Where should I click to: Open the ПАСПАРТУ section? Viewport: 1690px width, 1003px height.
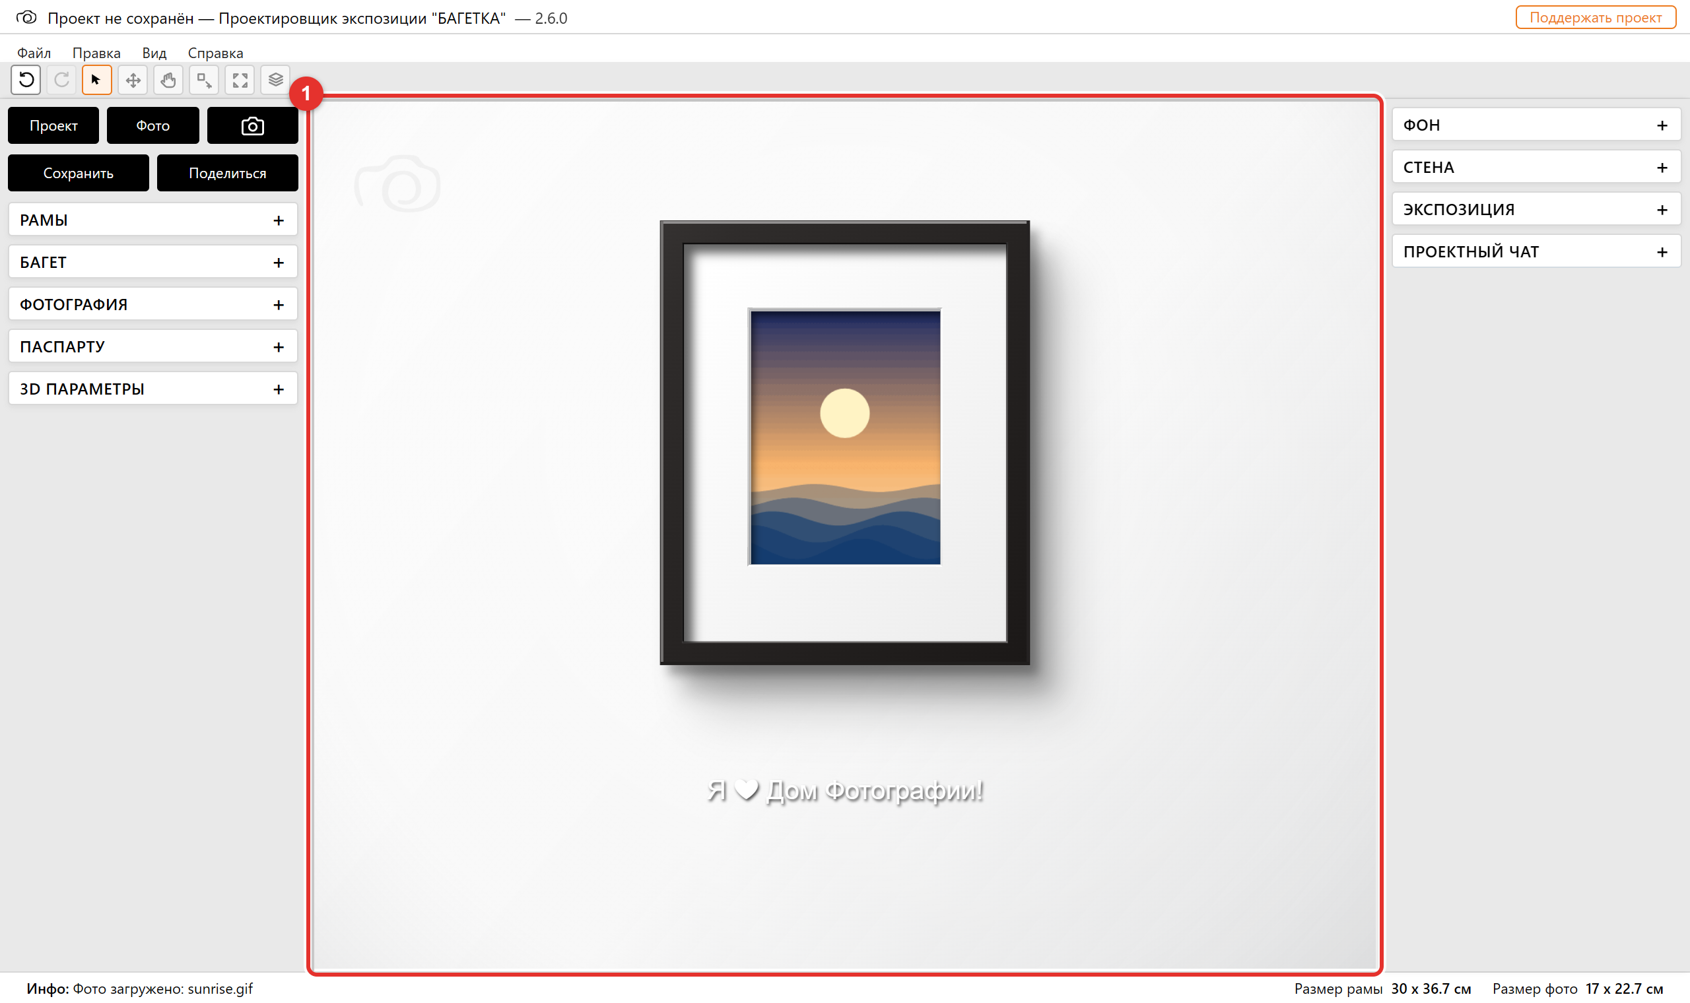tap(152, 346)
